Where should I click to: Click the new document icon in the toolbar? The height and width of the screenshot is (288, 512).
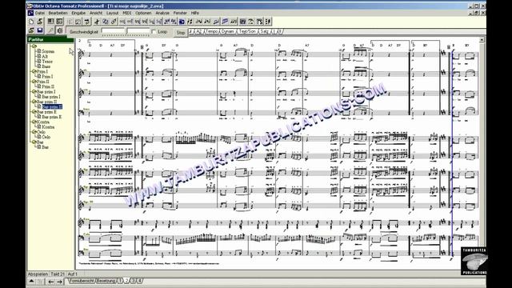click(x=31, y=22)
